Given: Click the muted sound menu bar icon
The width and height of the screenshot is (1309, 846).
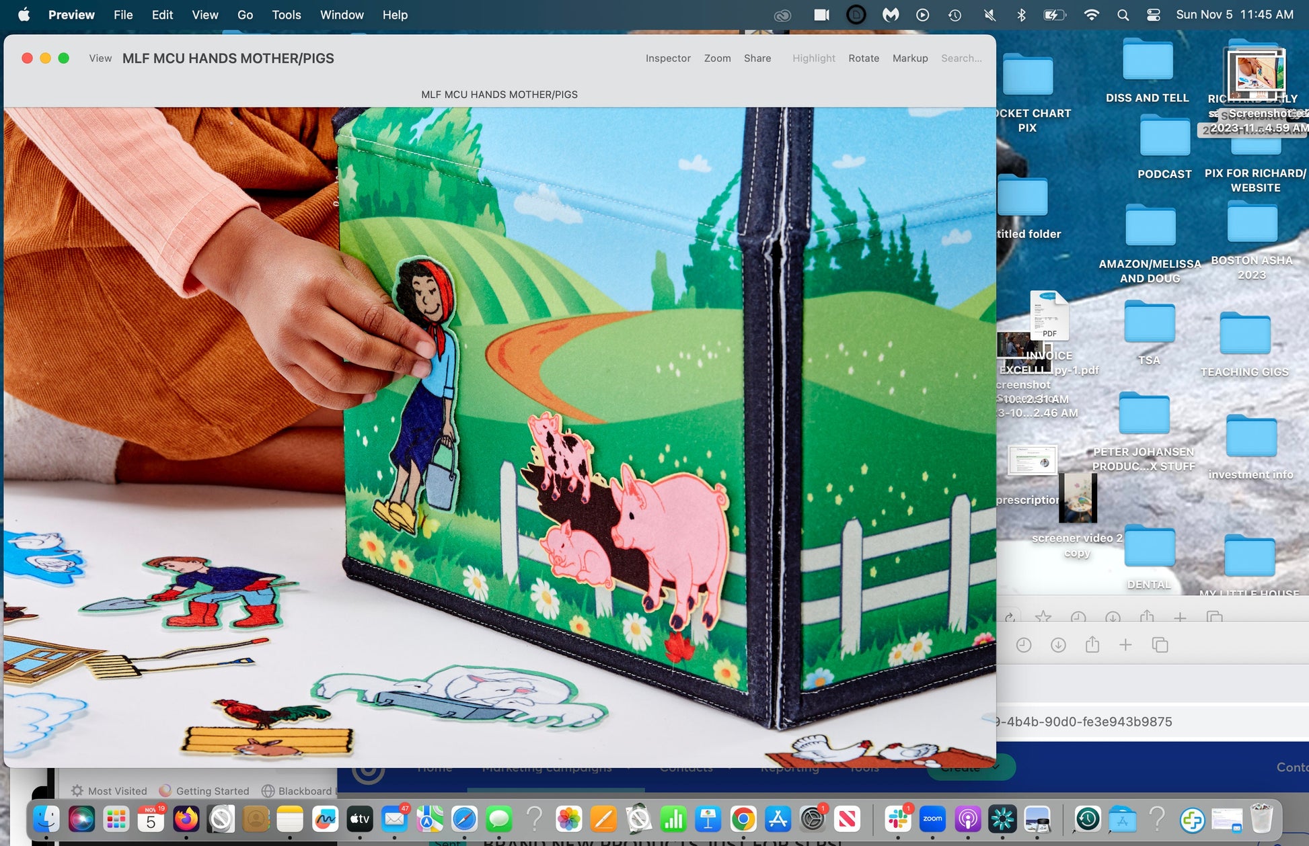Looking at the screenshot, I should (989, 15).
